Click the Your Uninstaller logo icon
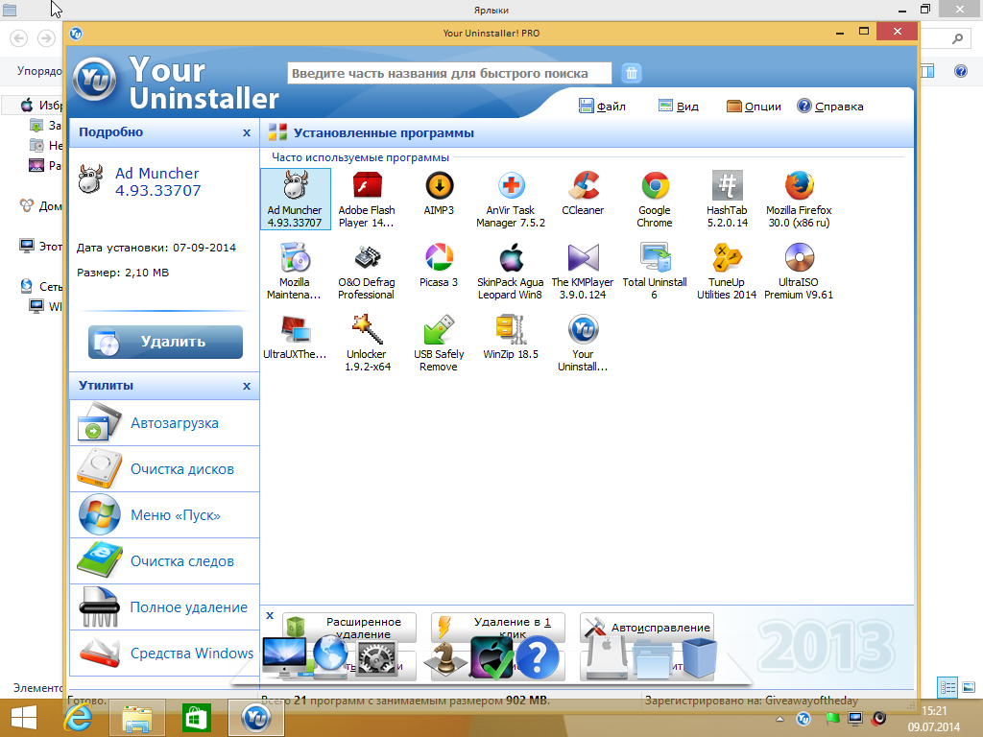The width and height of the screenshot is (983, 737). pos(94,81)
